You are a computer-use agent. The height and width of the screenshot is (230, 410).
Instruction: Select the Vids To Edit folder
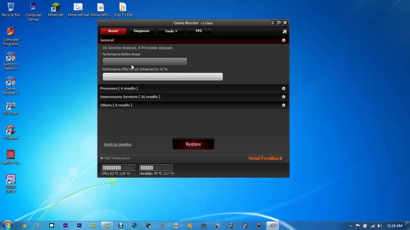123,10
